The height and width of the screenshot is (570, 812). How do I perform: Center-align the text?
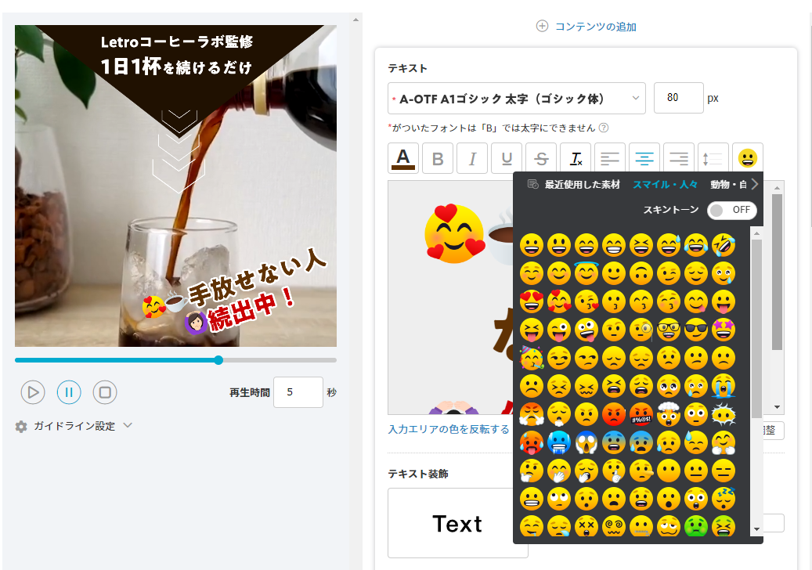[x=644, y=158]
